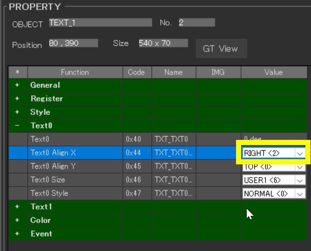
Task: Expand the Text1 property group
Action: (18, 206)
